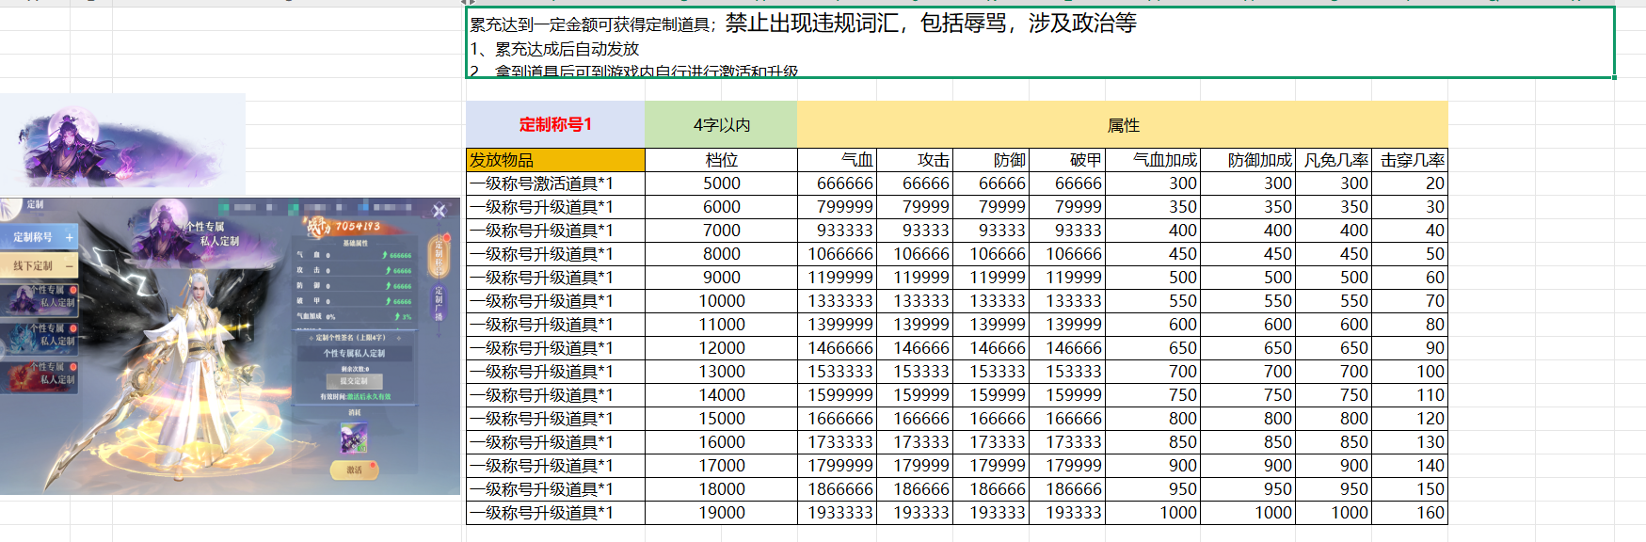This screenshot has height=542, width=1646.
Task: Click the X close icon in game panel
Action: click(439, 211)
